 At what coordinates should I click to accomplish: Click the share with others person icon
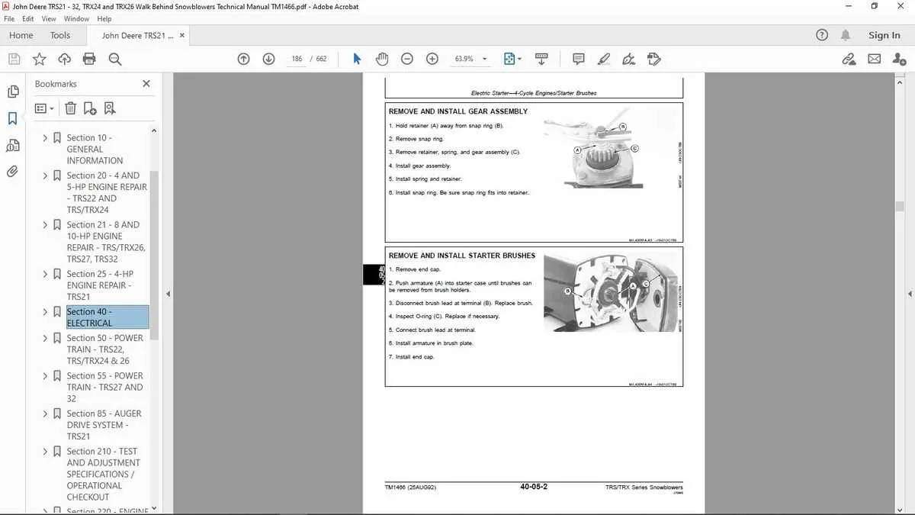coord(899,59)
